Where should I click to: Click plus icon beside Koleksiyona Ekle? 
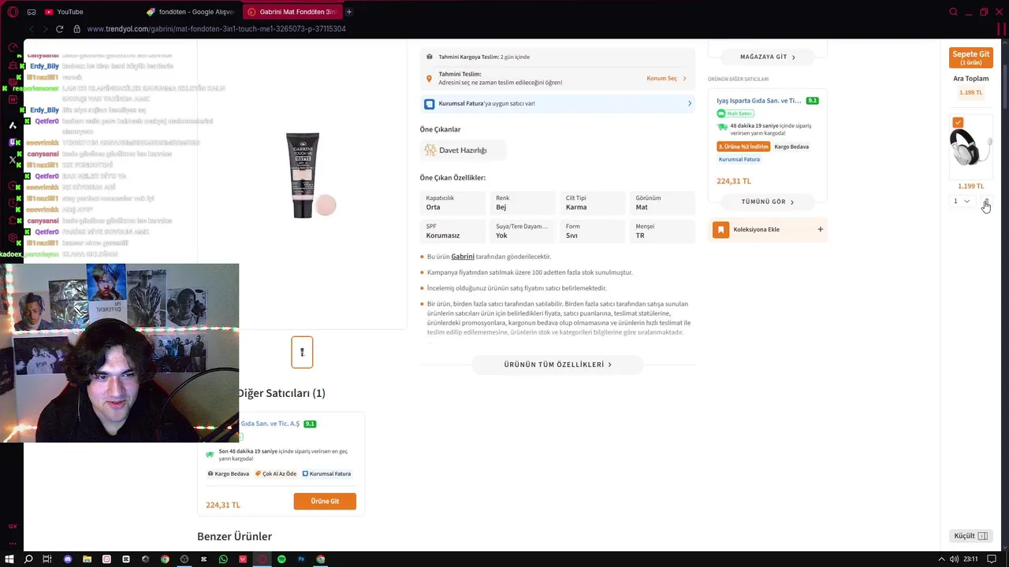point(820,229)
